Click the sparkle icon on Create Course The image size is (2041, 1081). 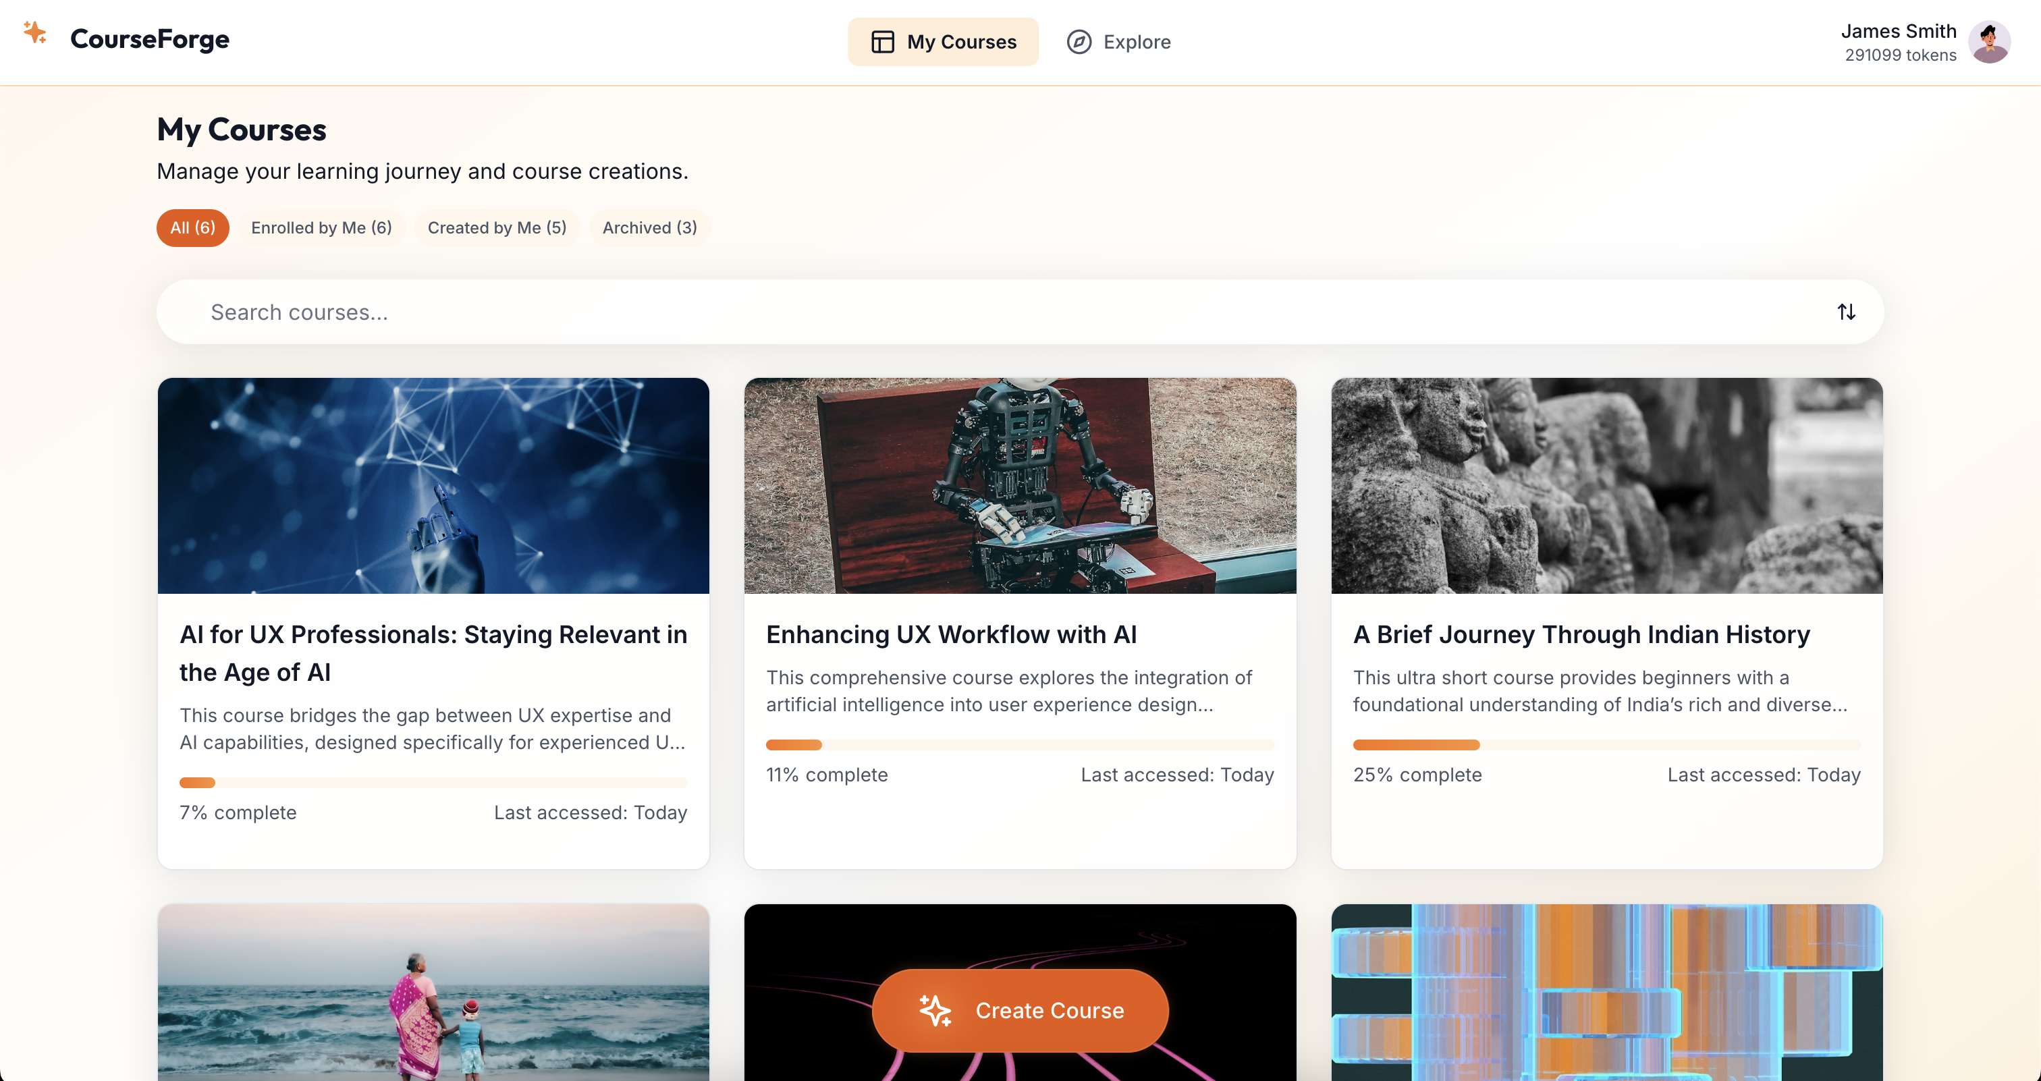click(935, 1011)
